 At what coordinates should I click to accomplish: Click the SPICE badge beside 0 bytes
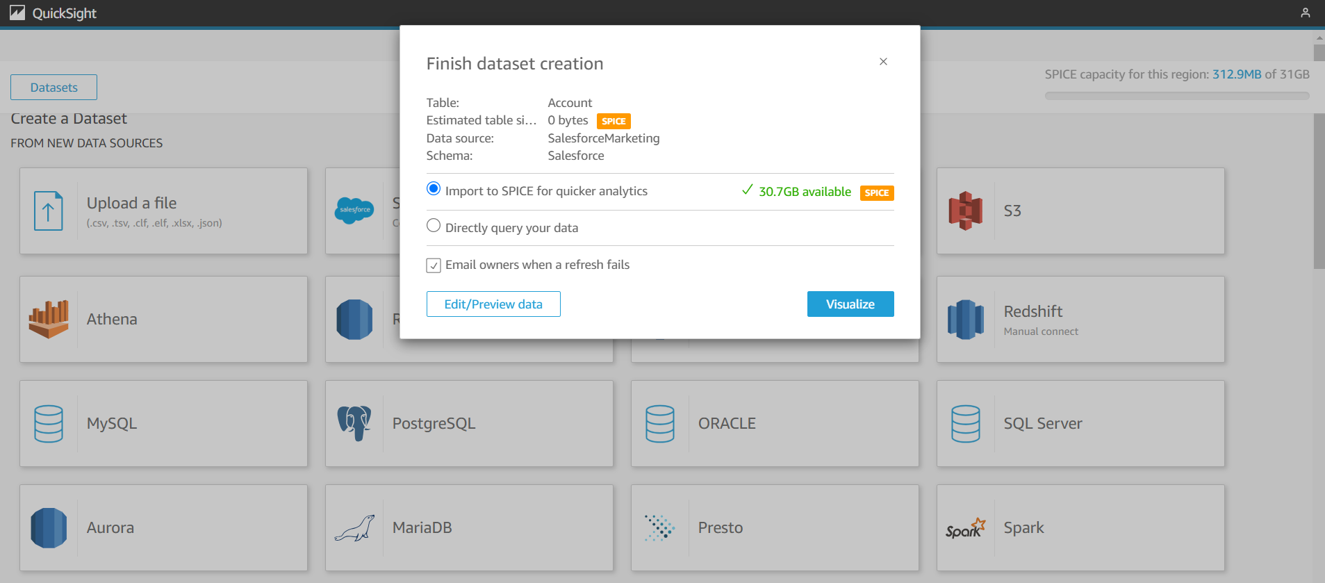614,121
